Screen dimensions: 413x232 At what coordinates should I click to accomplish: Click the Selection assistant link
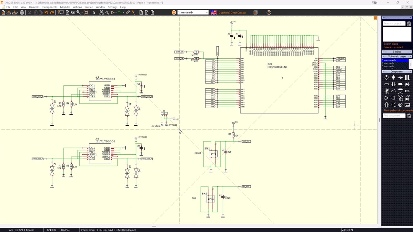pos(393,47)
